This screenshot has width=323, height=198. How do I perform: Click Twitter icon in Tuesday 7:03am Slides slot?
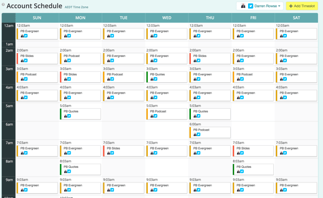tap(112, 153)
